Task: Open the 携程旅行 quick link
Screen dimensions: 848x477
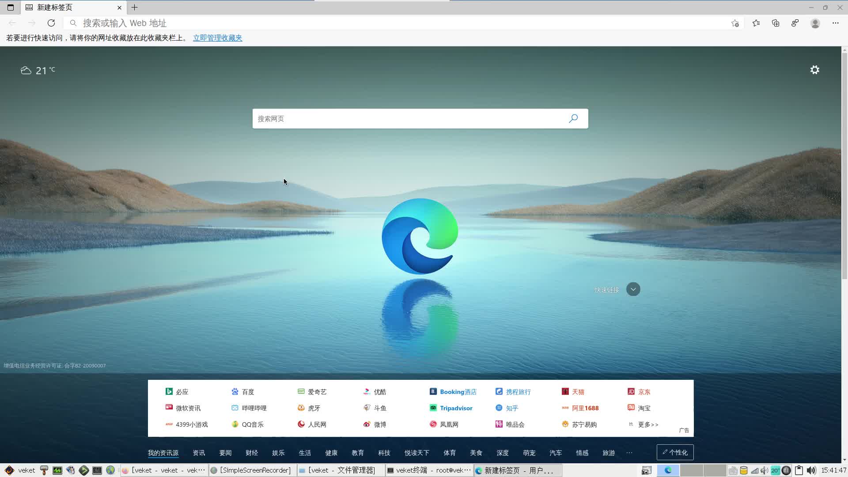Action: click(x=513, y=392)
